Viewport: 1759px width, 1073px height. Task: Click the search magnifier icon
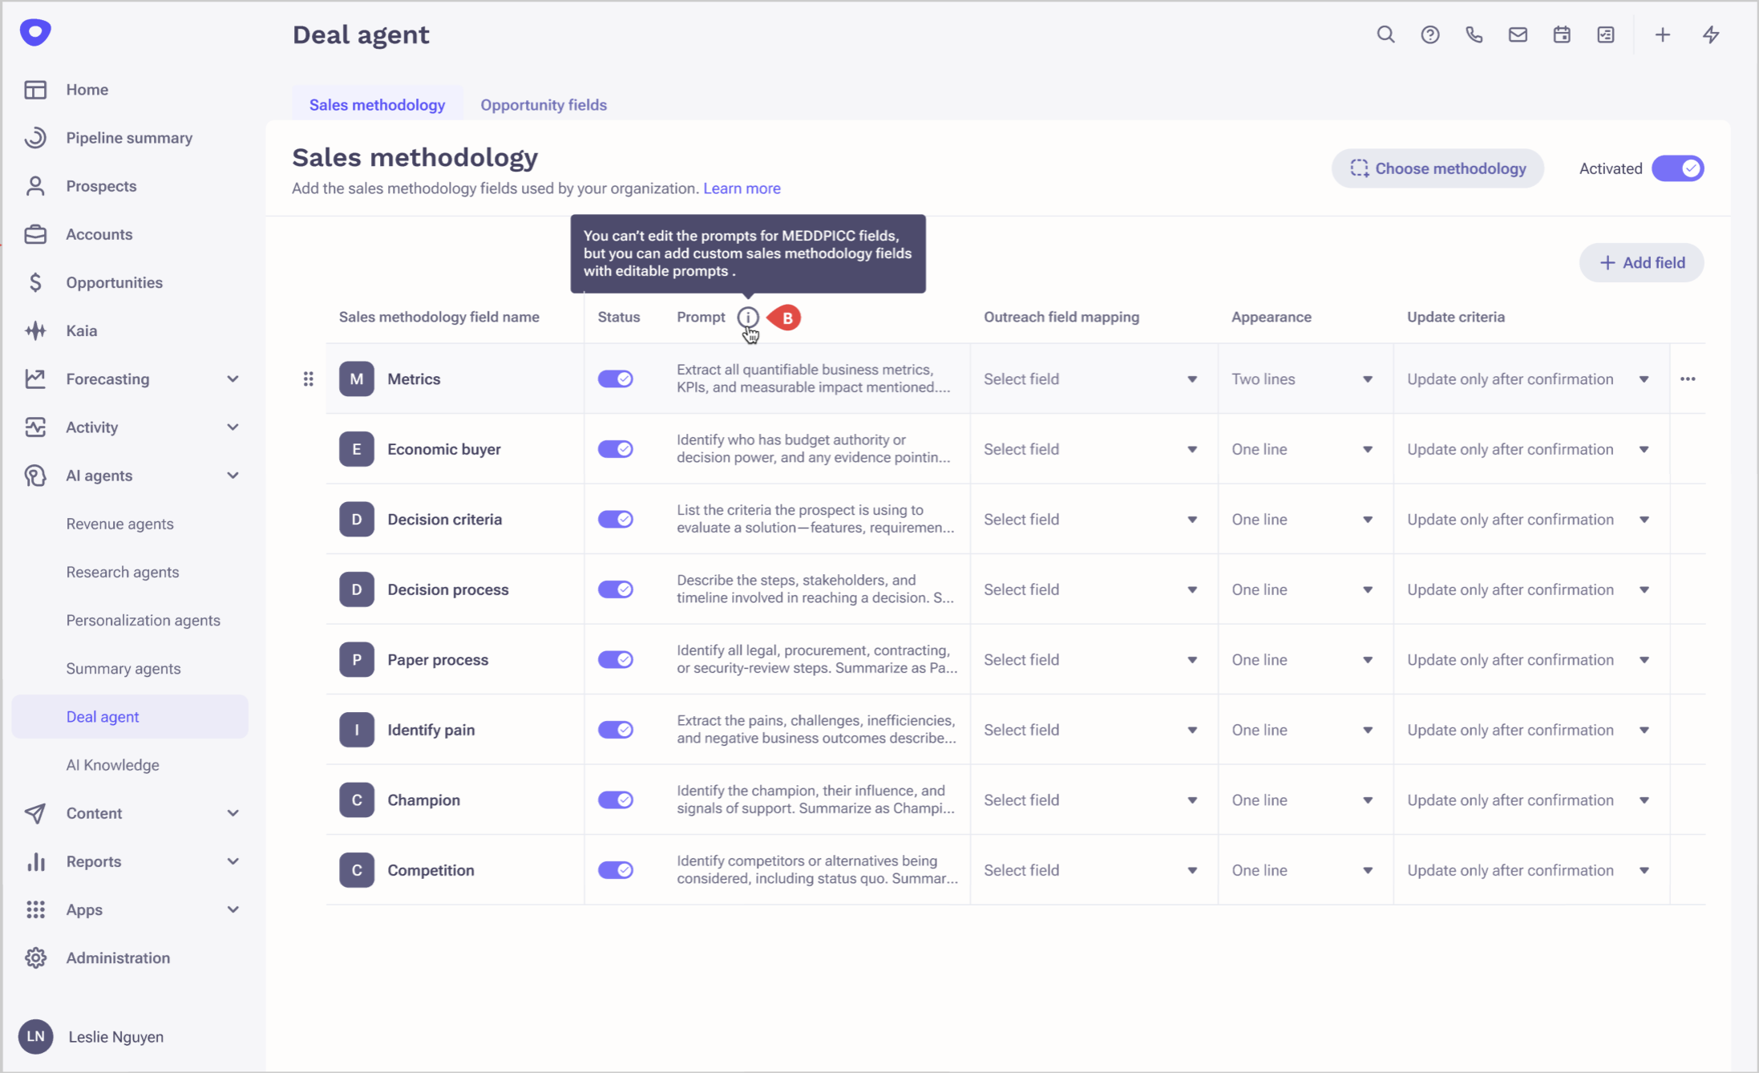(x=1385, y=34)
